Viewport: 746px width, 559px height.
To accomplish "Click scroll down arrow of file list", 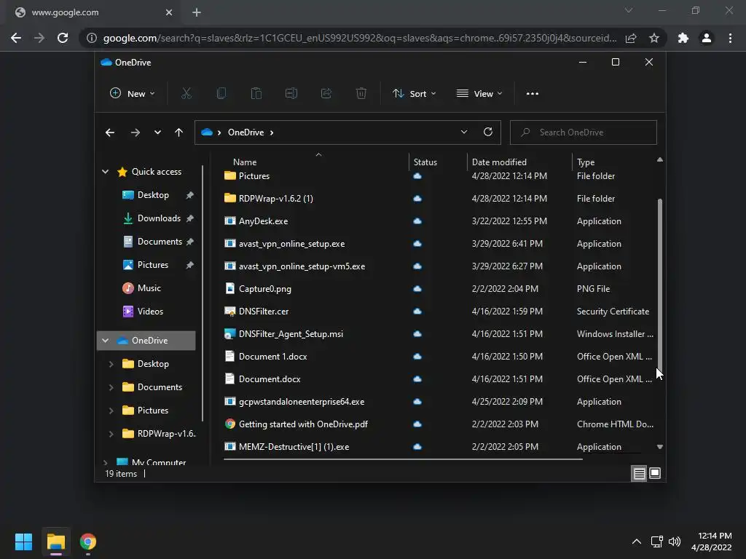I will click(x=660, y=447).
